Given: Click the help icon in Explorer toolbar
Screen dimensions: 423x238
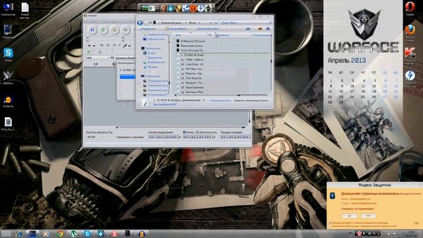Looking at the screenshot, I should coord(268,28).
